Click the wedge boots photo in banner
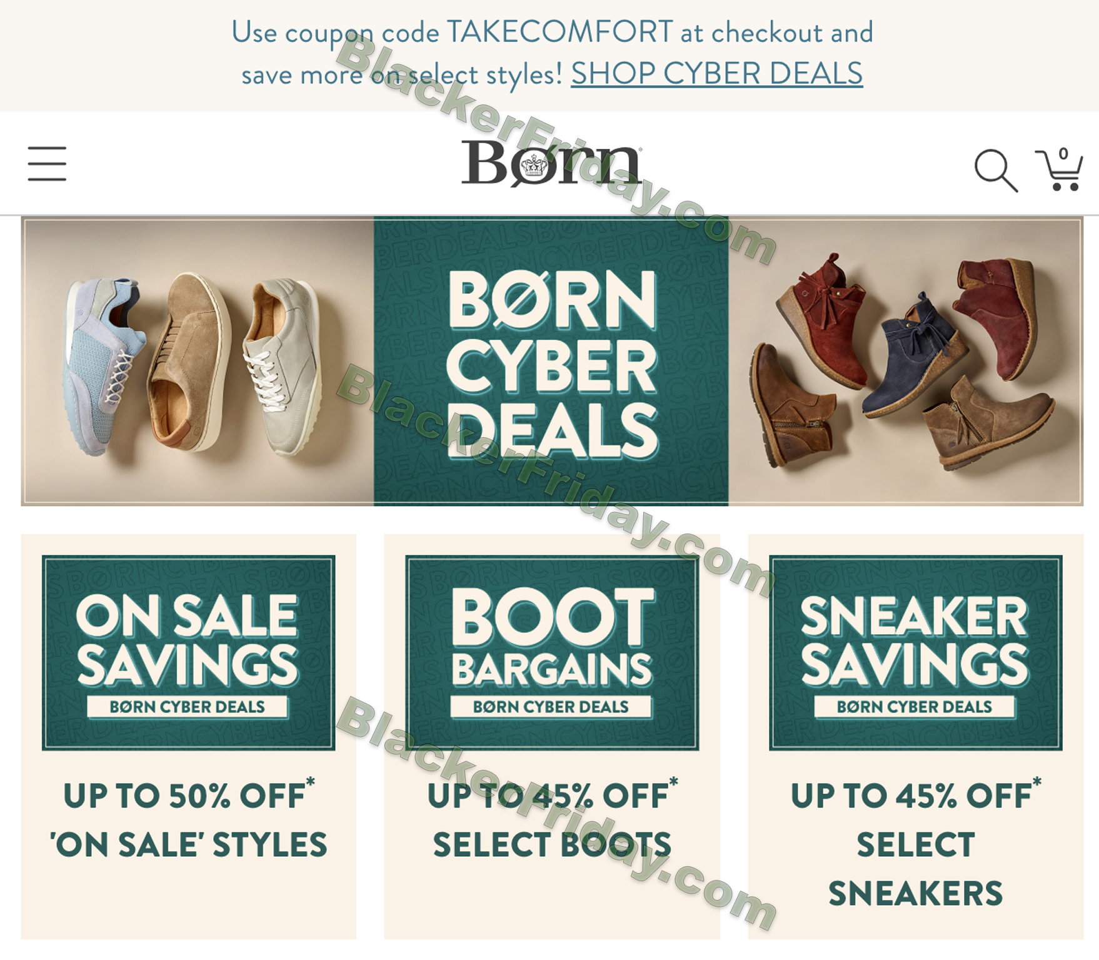 click(905, 361)
